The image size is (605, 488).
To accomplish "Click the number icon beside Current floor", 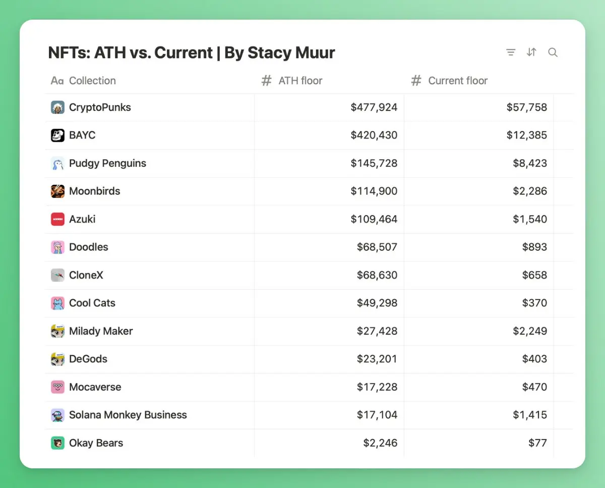I will point(416,81).
